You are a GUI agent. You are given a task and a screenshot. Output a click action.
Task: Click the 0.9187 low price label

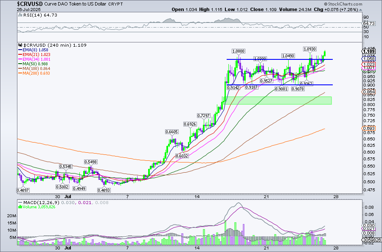251,87
